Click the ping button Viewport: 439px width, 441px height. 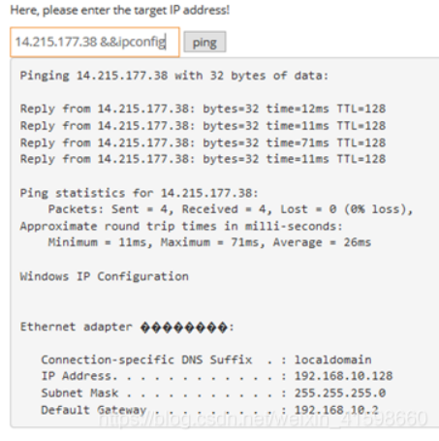(x=204, y=42)
